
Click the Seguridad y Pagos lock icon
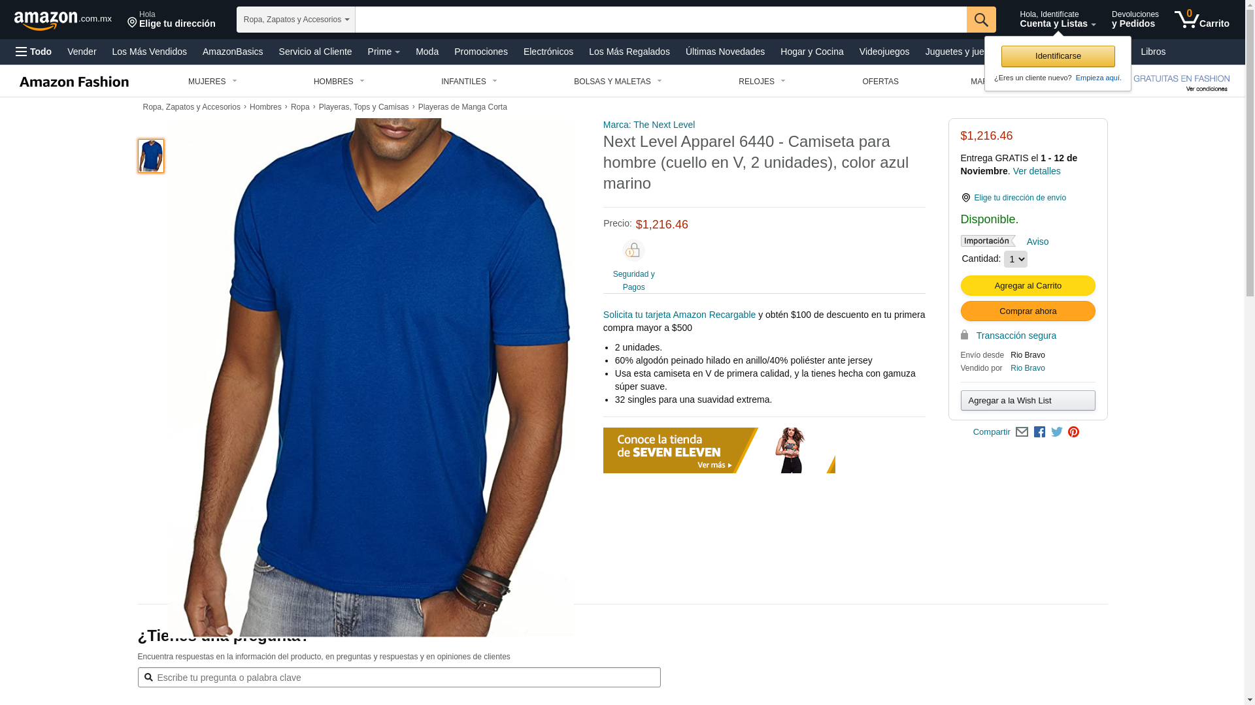(x=633, y=251)
